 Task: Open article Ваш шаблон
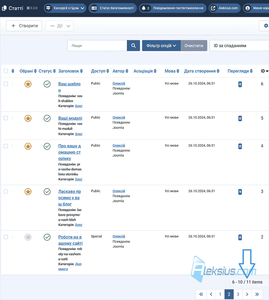[69, 87]
